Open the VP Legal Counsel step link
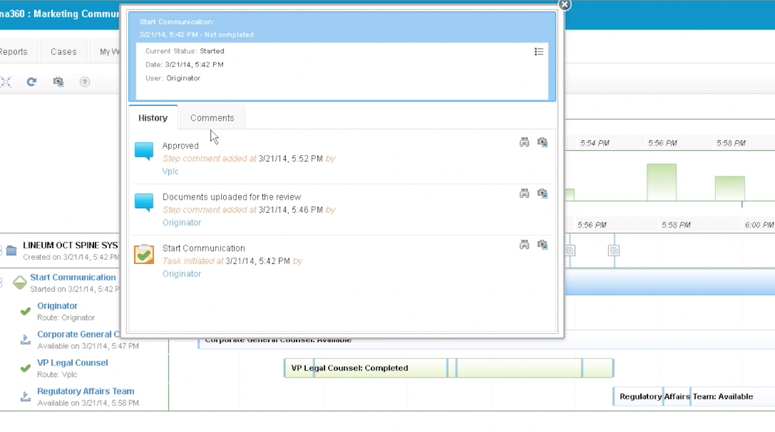Screen dimensions: 775x432 (x=72, y=363)
